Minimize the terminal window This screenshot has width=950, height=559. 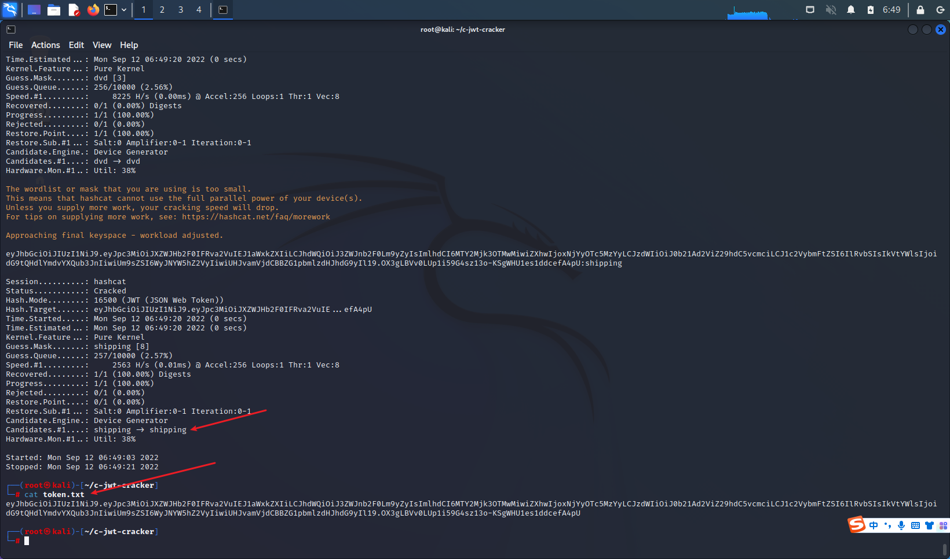coord(913,30)
